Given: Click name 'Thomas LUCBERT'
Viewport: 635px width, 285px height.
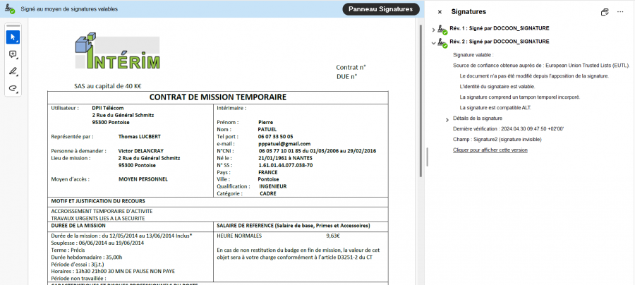Looking at the screenshot, I should click(139, 136).
